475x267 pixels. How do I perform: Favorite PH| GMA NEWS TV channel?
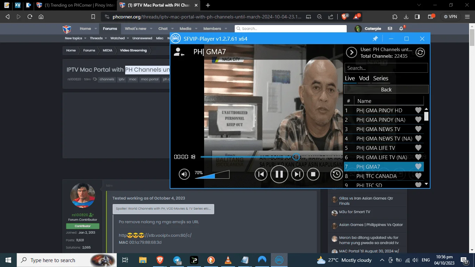pyautogui.click(x=418, y=129)
